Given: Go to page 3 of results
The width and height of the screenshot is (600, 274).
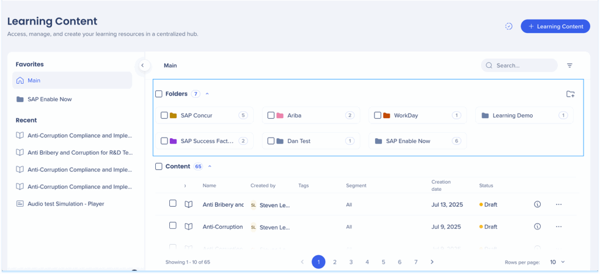Looking at the screenshot, I should (x=350, y=262).
